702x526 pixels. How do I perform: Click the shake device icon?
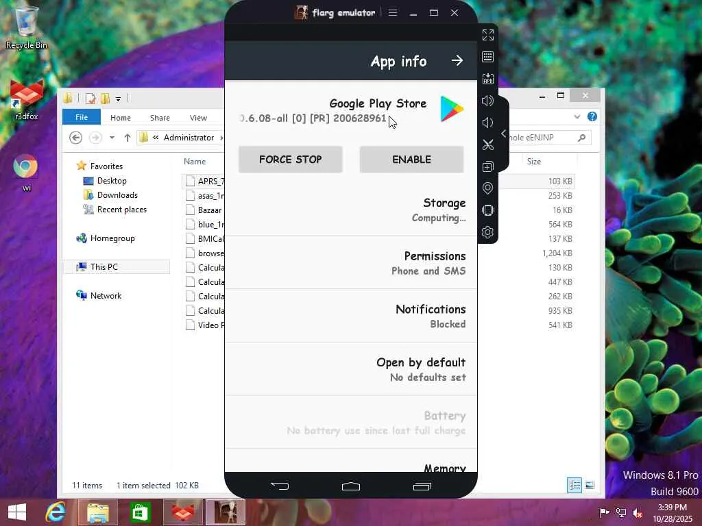click(487, 210)
